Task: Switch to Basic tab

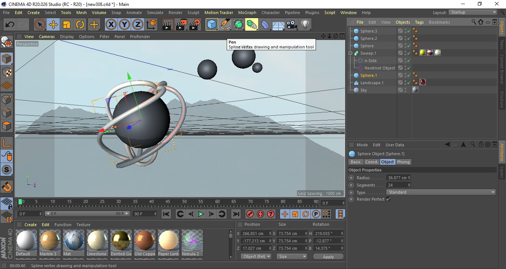Action: point(356,162)
